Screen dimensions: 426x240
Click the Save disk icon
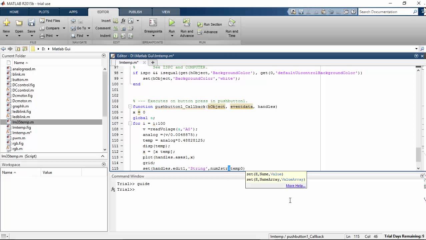(x=31, y=23)
